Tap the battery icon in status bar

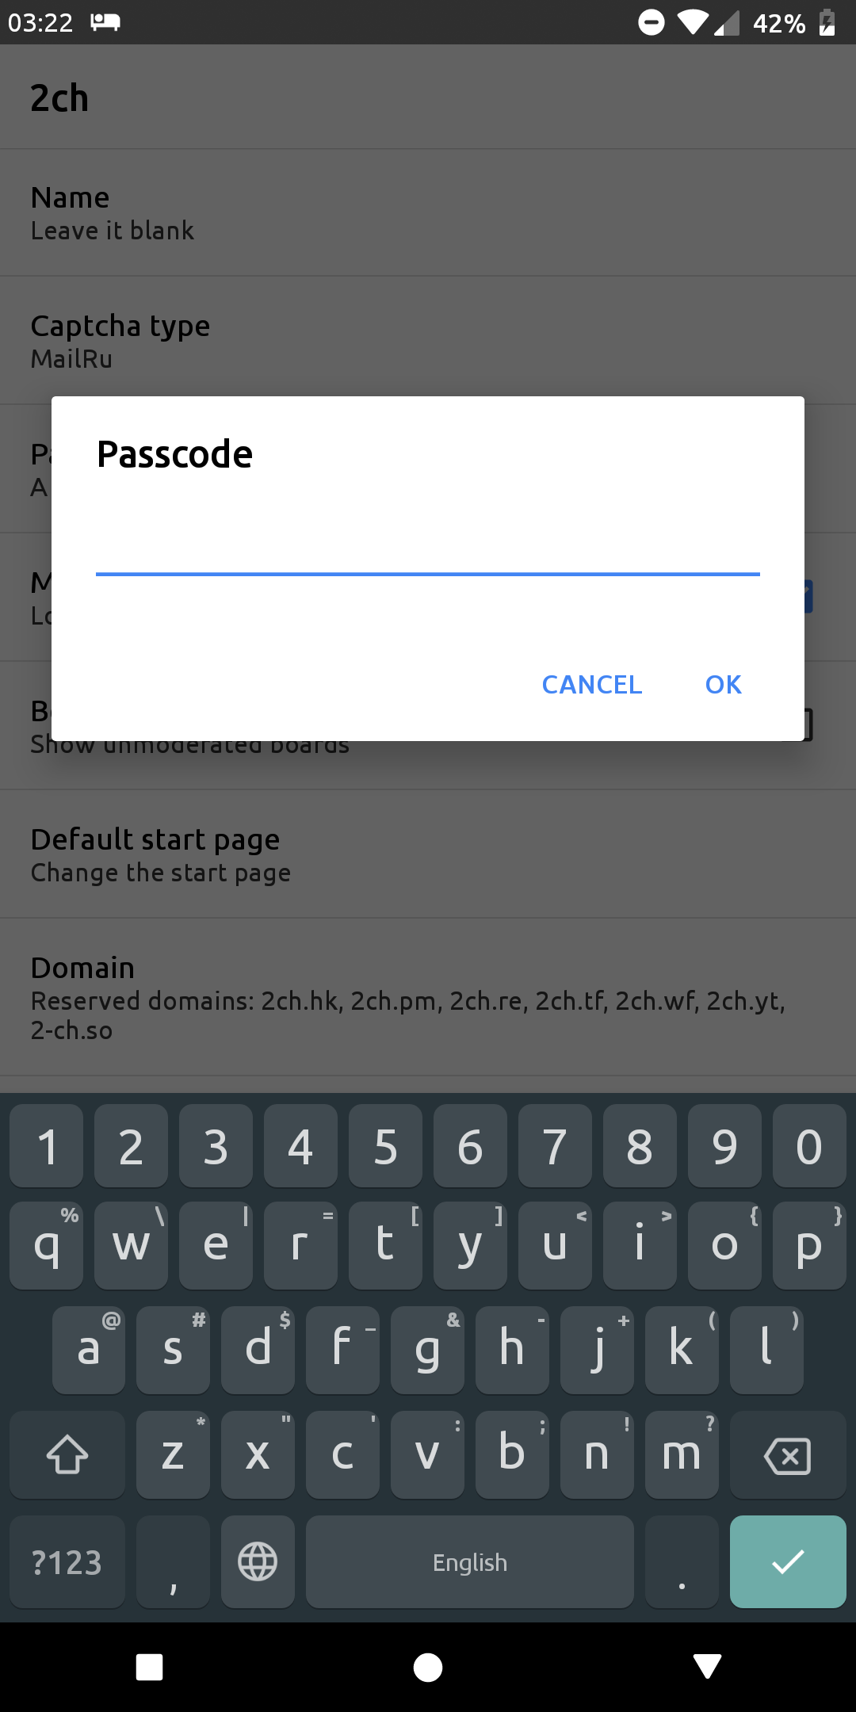pyautogui.click(x=827, y=22)
